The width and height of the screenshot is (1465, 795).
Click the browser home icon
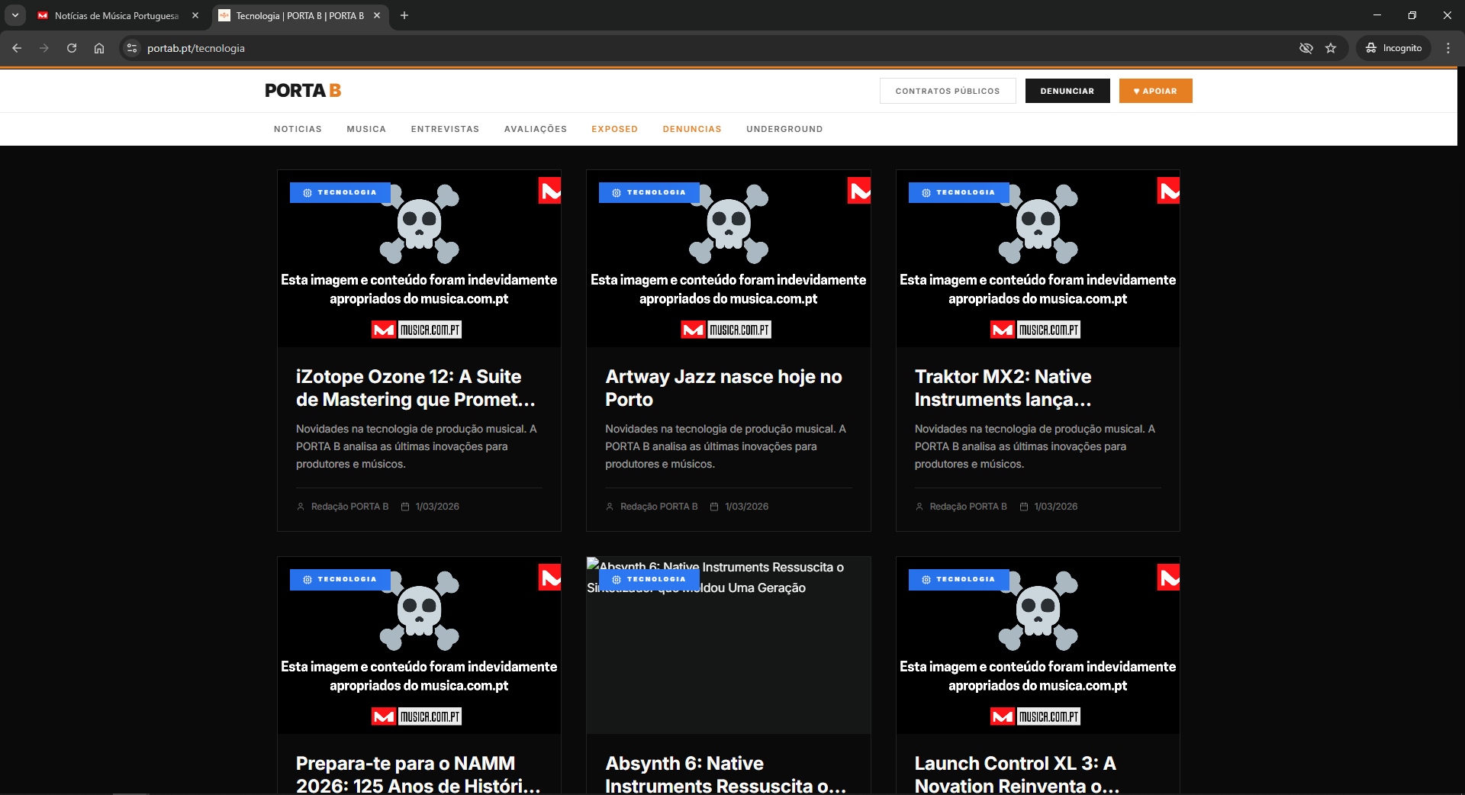click(99, 48)
